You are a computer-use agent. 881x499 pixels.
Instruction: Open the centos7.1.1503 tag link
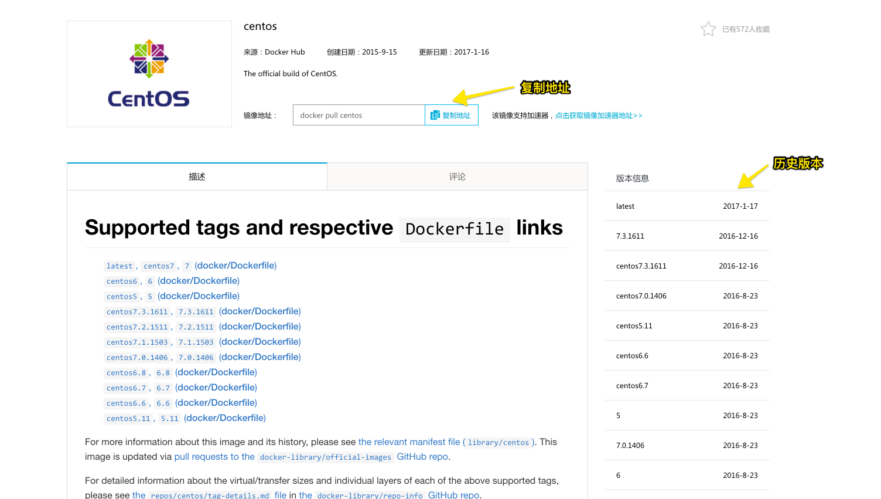[x=137, y=342]
